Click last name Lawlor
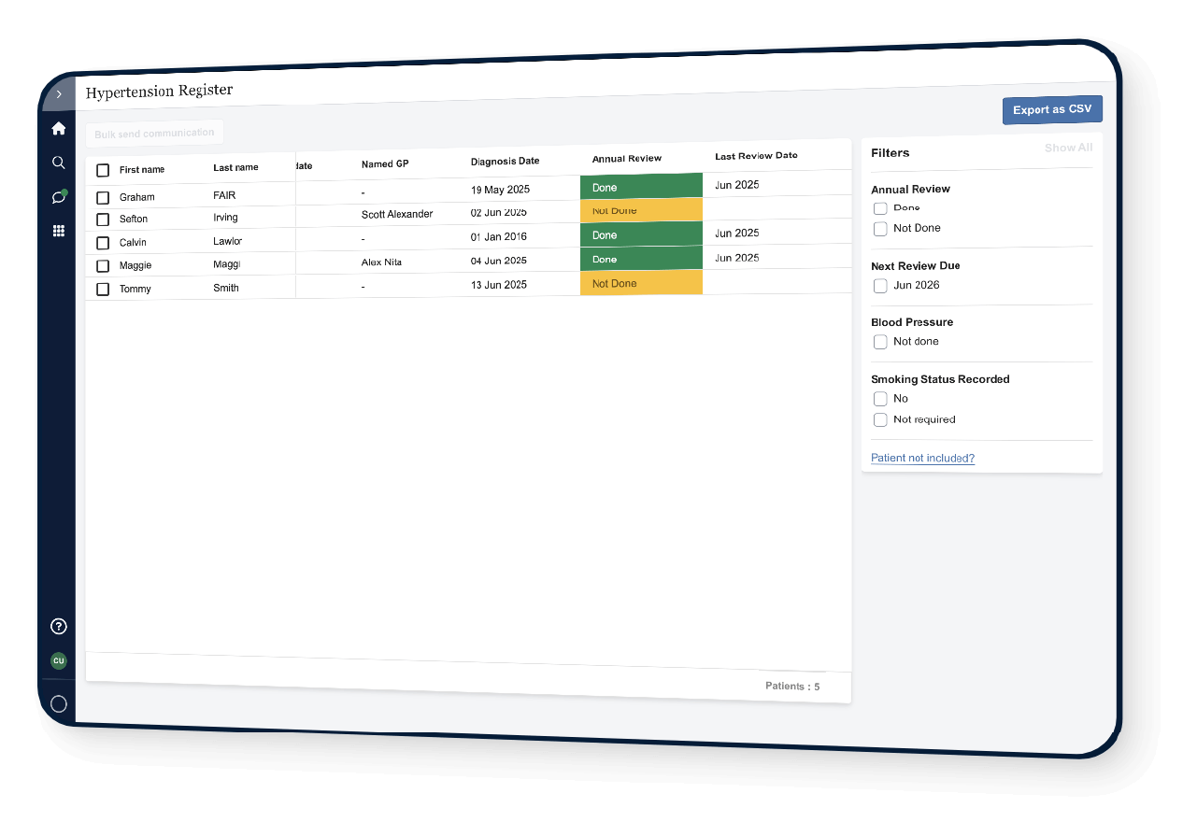The width and height of the screenshot is (1197, 836). pos(227,240)
